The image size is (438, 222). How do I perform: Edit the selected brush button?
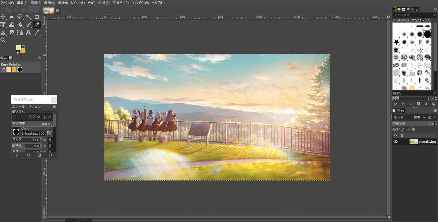point(395,104)
